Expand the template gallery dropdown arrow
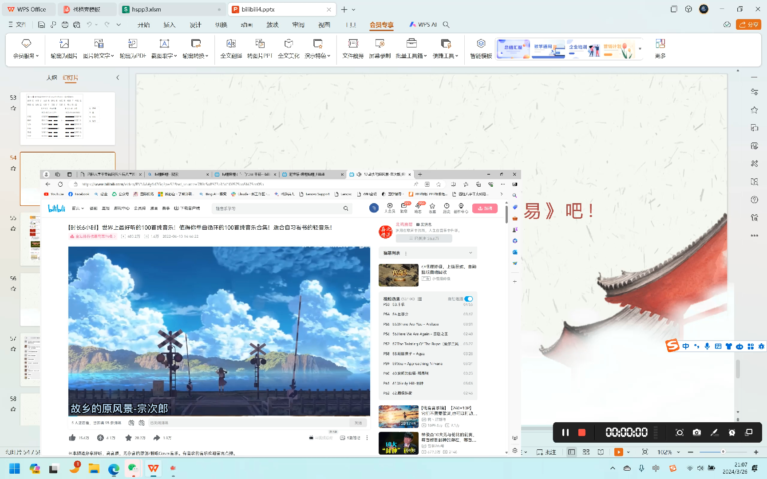The image size is (767, 479). [x=640, y=49]
